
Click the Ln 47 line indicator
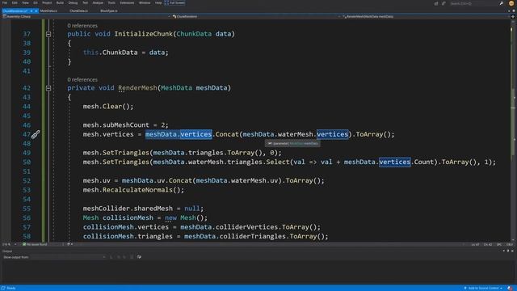click(x=475, y=244)
